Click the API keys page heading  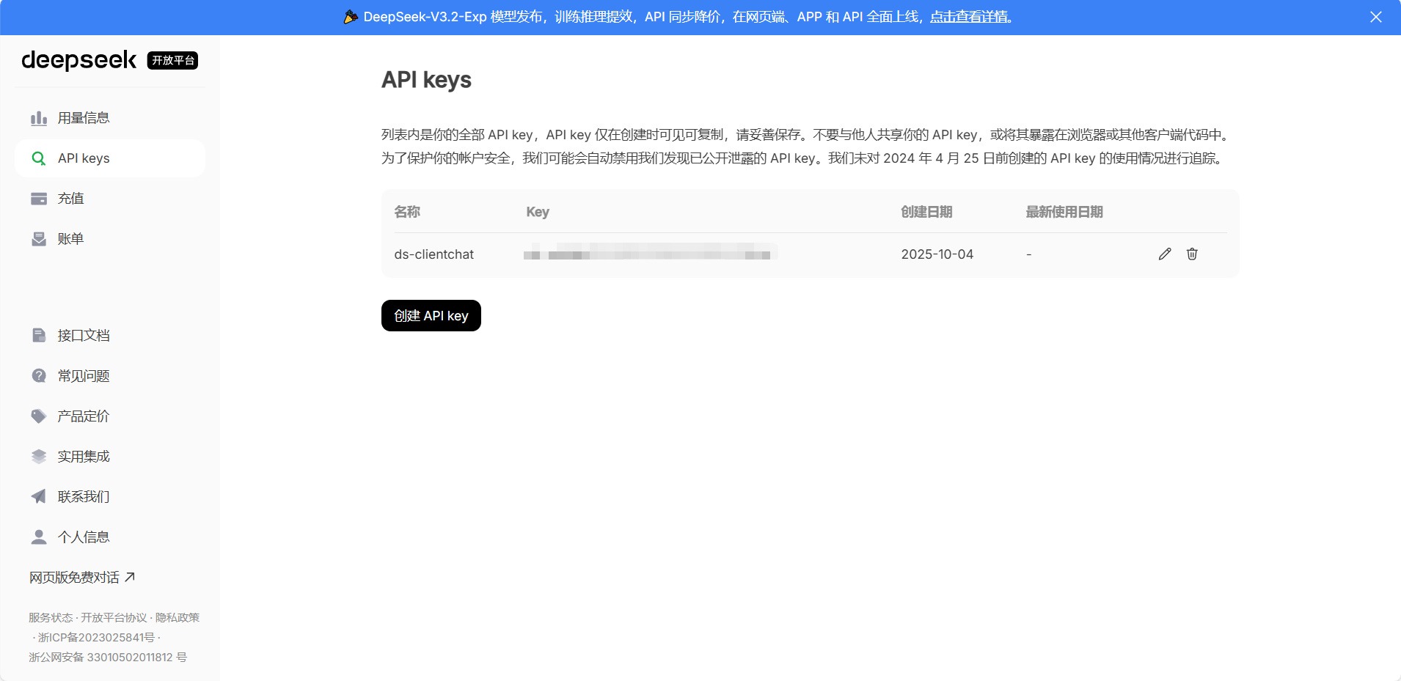pyautogui.click(x=426, y=80)
